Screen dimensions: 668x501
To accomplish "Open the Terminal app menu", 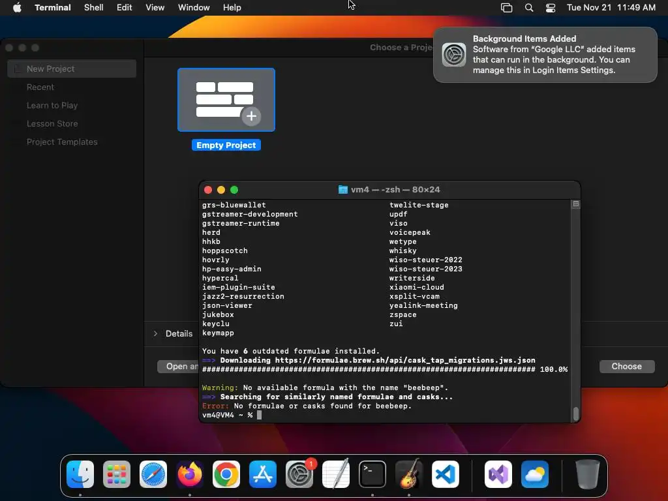I will [x=53, y=8].
